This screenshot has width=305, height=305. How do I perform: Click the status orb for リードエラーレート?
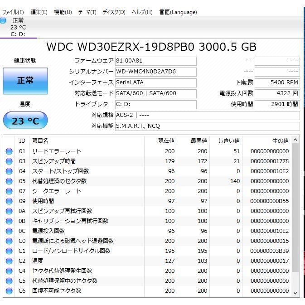(9, 151)
